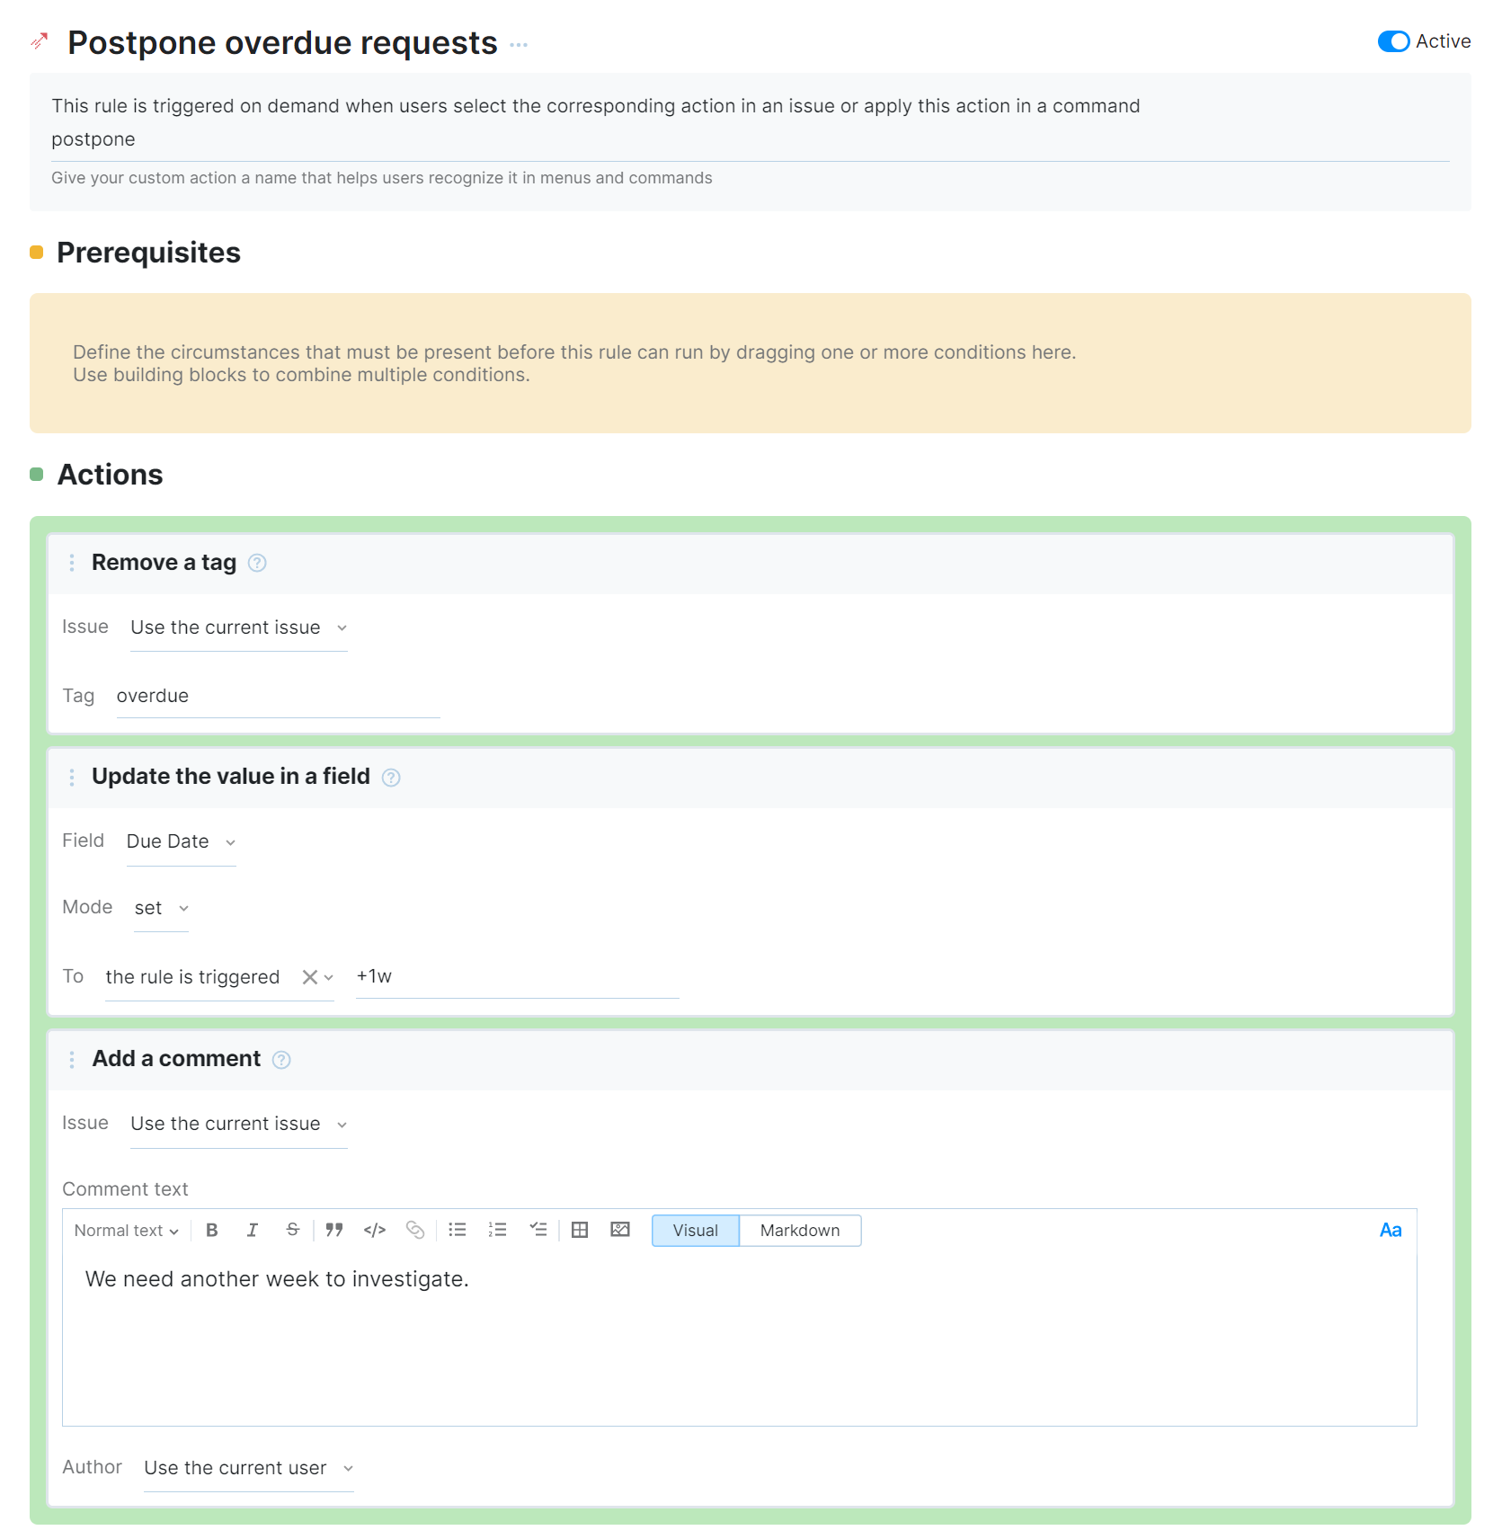Insert a code block in the comment
The image size is (1502, 1539).
(x=375, y=1230)
